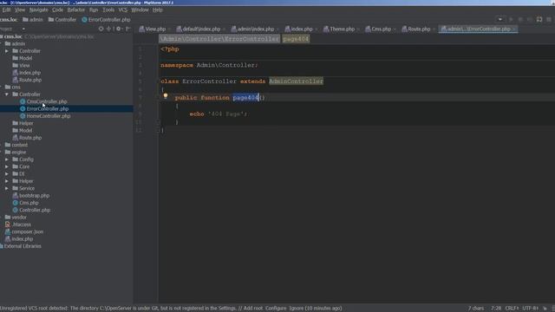This screenshot has height=312, width=555.
Task: Click the file icon of .htaccess
Action: (x=8, y=224)
